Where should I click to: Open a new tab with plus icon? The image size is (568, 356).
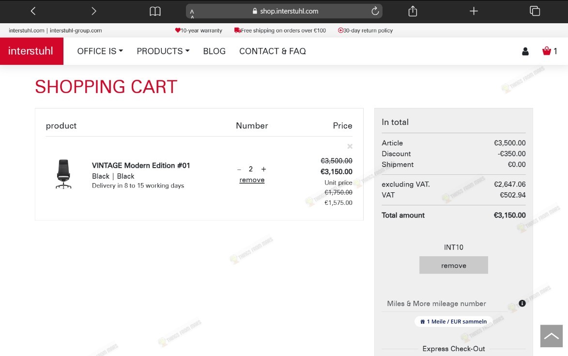pyautogui.click(x=474, y=11)
